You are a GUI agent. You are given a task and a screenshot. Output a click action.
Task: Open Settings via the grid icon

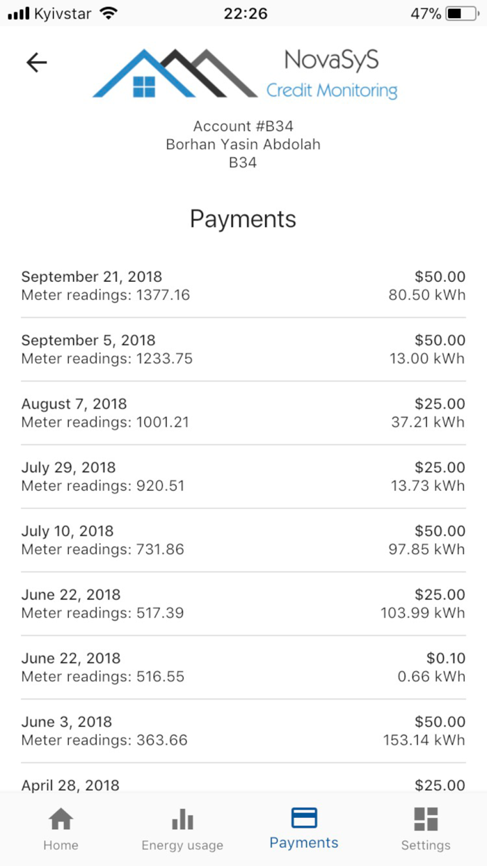click(x=426, y=819)
